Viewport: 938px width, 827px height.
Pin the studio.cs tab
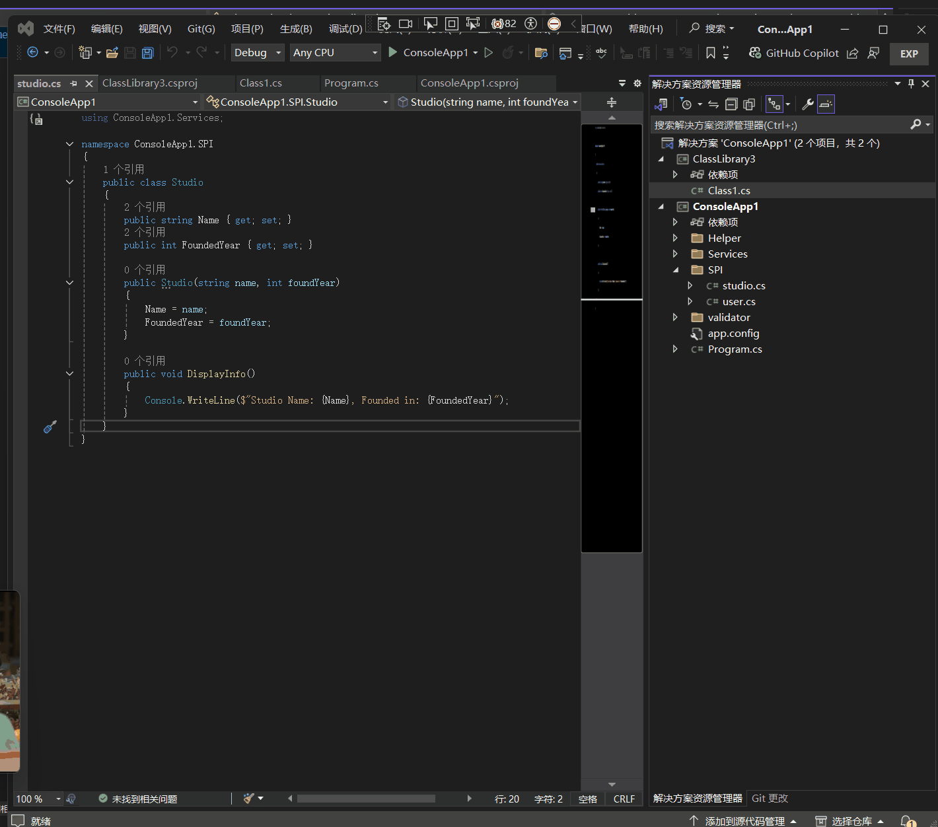[74, 83]
